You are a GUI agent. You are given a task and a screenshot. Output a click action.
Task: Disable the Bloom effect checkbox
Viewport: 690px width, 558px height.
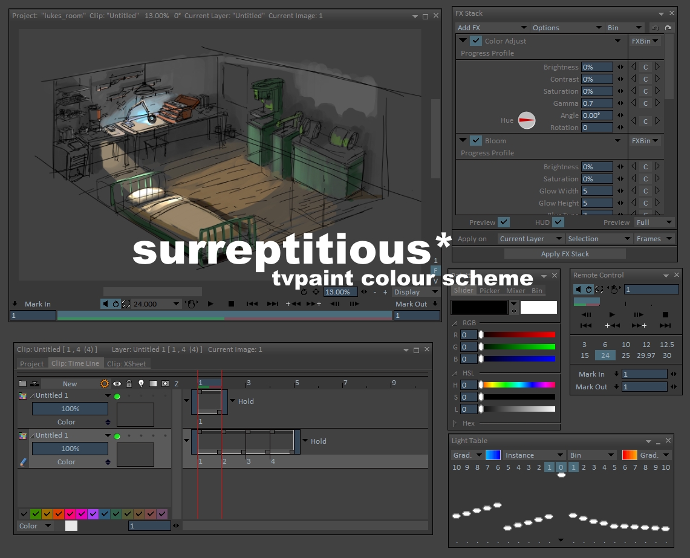coord(476,141)
